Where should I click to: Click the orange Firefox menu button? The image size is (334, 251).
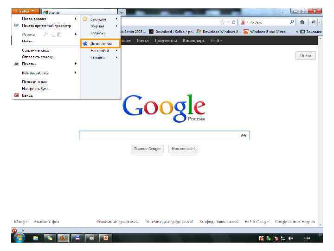pyautogui.click(x=26, y=11)
